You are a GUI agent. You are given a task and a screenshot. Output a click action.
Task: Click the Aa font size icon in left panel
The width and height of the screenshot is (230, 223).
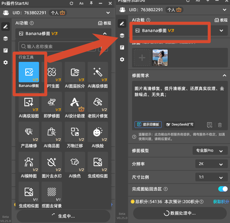point(81,3)
